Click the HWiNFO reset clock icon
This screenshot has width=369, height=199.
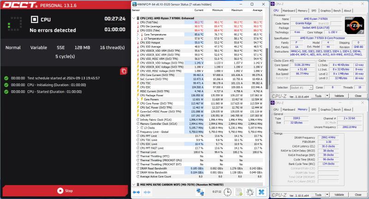pyautogui.click(x=227, y=192)
